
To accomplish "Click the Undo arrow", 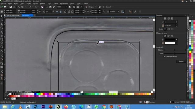I will tap(30, 7).
